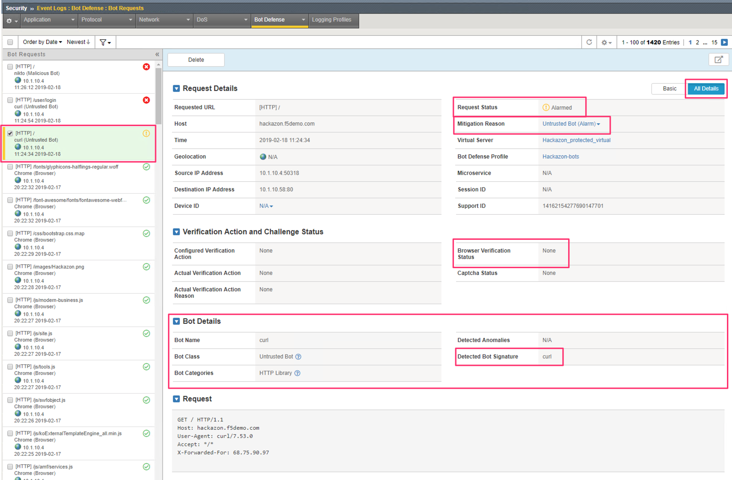Open the Bot Defense tab dropdown arrow
This screenshot has width=732, height=480.
click(303, 20)
